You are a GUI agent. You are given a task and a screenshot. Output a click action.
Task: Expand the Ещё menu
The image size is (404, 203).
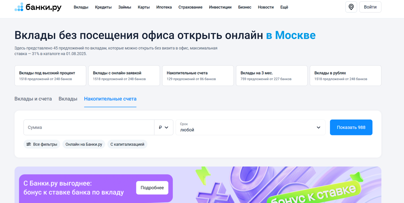pyautogui.click(x=284, y=7)
